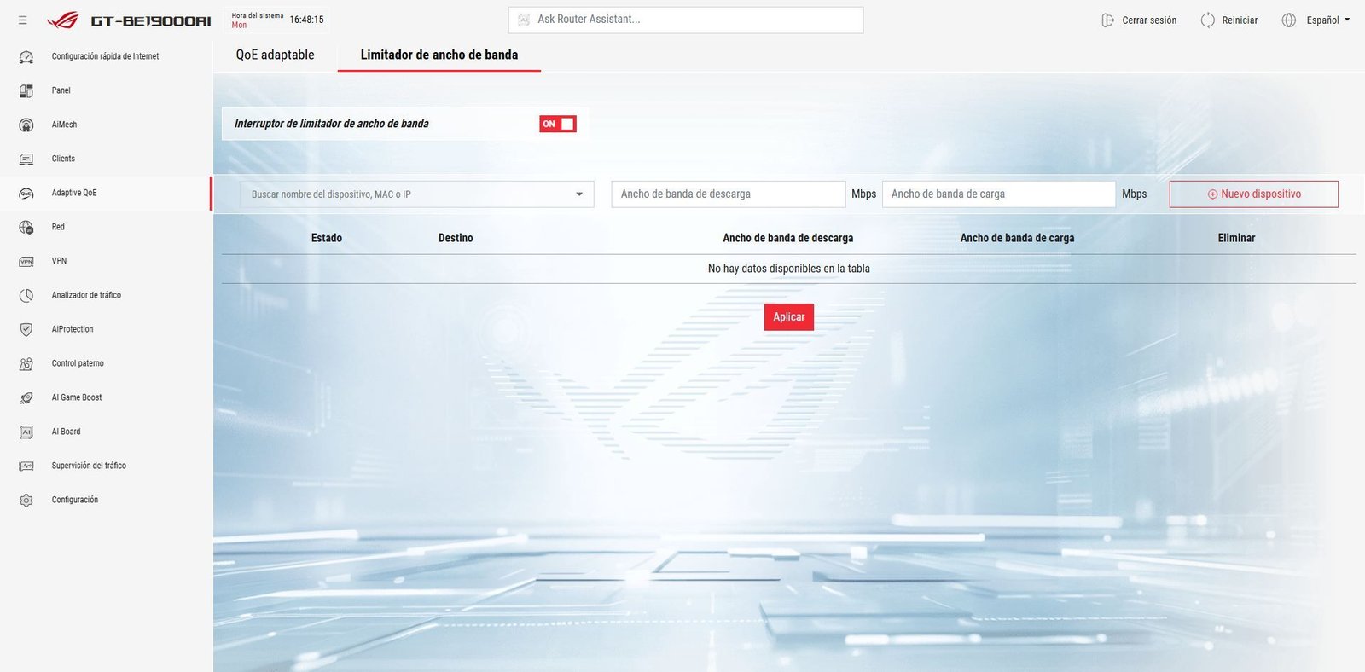Click the Control paterno icon

(26, 363)
